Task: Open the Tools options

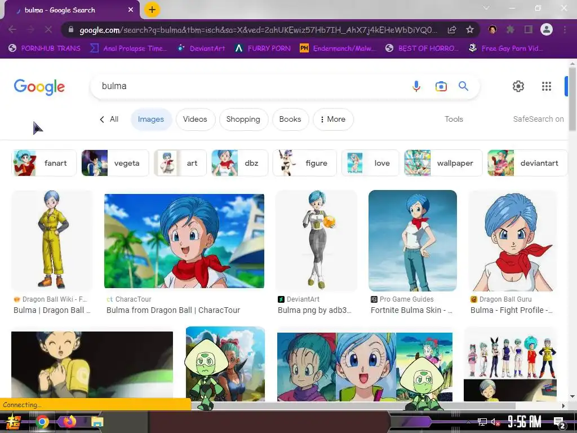Action: coord(454,119)
